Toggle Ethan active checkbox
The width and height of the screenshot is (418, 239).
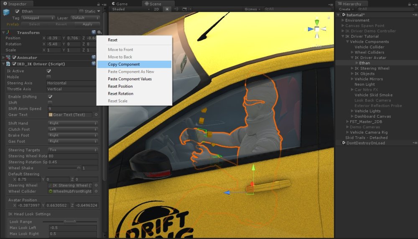pos(17,11)
